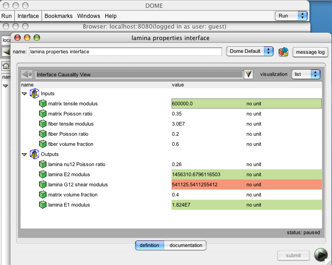Select the matrix tensile modulus row label

coord(73,104)
